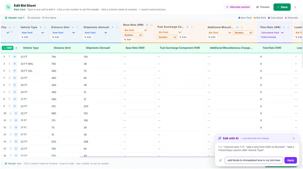Click trash icon for Additional Miscellaneous column
Screen dimensions: 303x169
[x=242, y=27]
